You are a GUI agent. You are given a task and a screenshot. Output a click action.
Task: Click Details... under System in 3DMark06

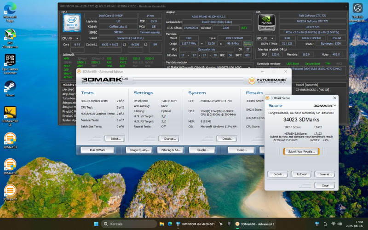point(226,139)
